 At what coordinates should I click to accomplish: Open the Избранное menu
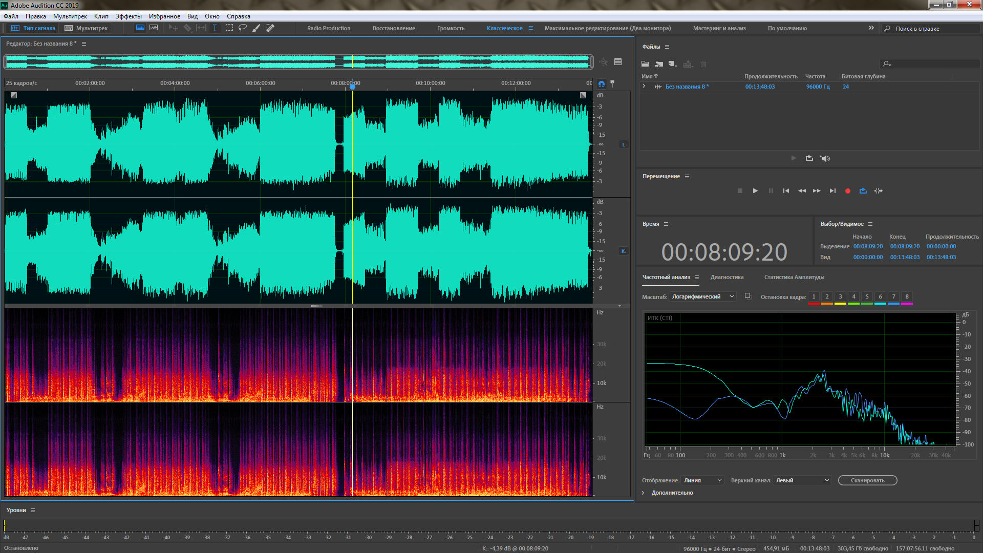(x=164, y=16)
